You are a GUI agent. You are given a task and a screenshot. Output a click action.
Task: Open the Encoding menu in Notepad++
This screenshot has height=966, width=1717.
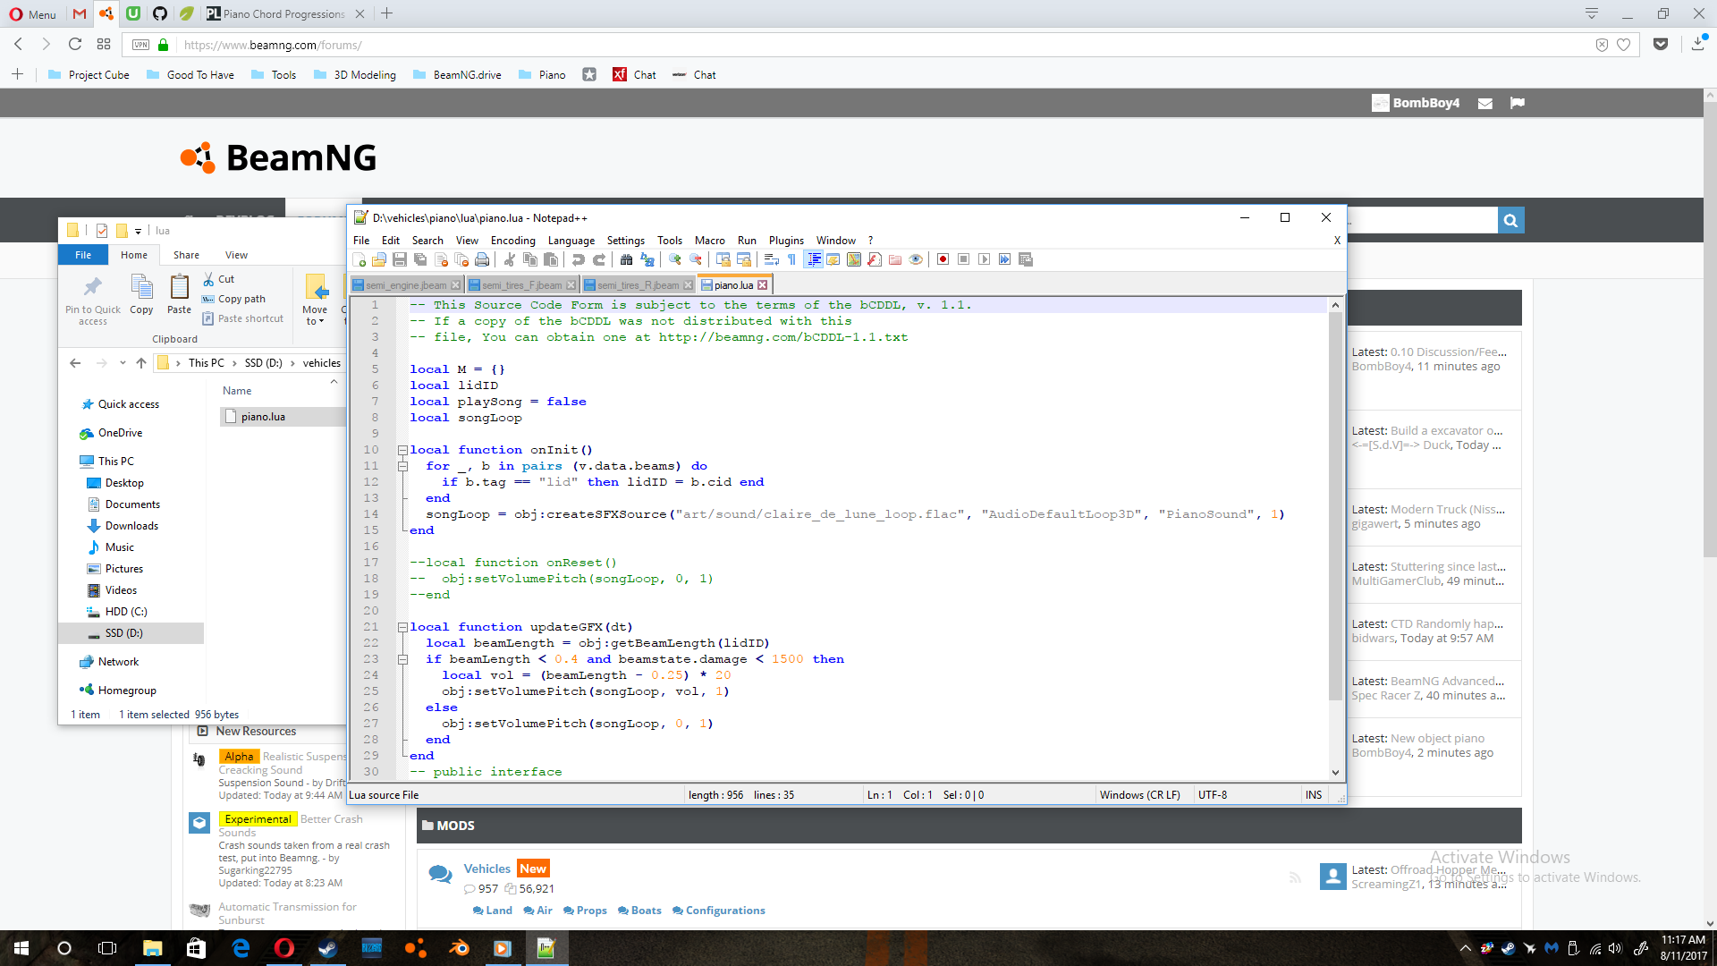pos(512,241)
